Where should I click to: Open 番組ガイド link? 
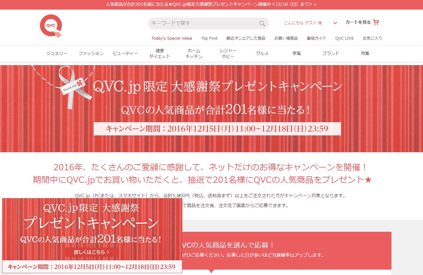(x=316, y=38)
